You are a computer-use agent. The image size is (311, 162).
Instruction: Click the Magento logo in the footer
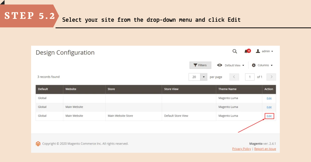coord(38,144)
